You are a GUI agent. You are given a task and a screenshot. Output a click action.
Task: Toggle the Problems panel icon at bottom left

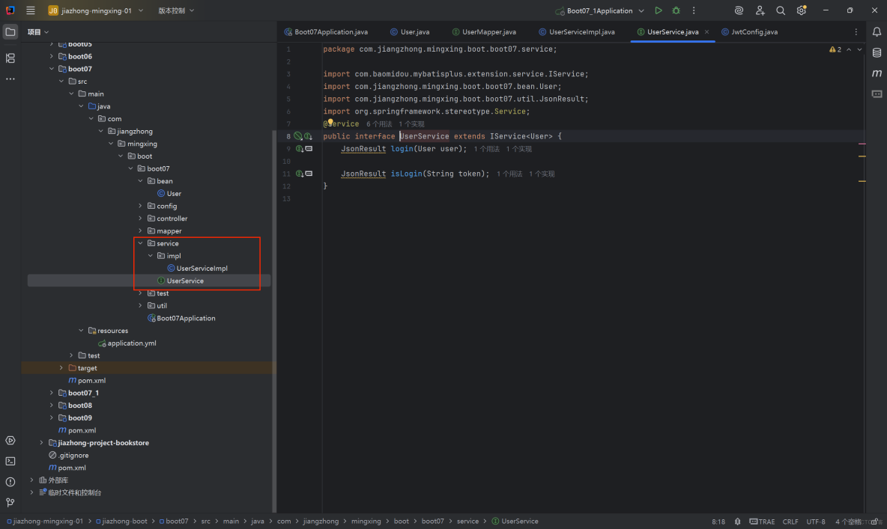(10, 482)
